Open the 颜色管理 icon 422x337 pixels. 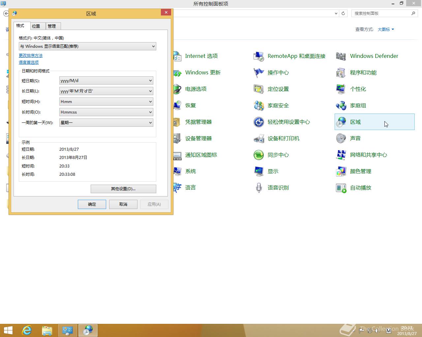tap(341, 171)
